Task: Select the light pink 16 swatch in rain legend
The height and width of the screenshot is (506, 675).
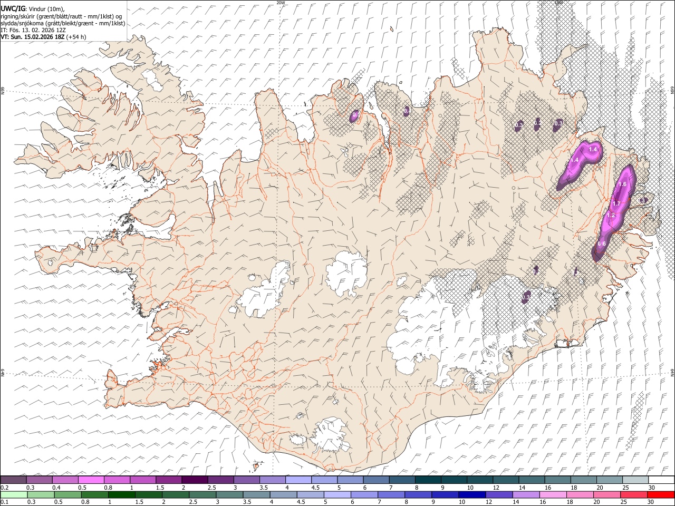Action: (553, 495)
